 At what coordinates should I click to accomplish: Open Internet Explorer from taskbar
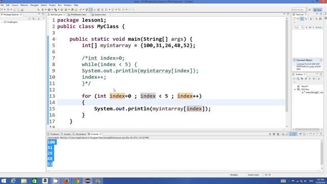[x=13, y=180]
